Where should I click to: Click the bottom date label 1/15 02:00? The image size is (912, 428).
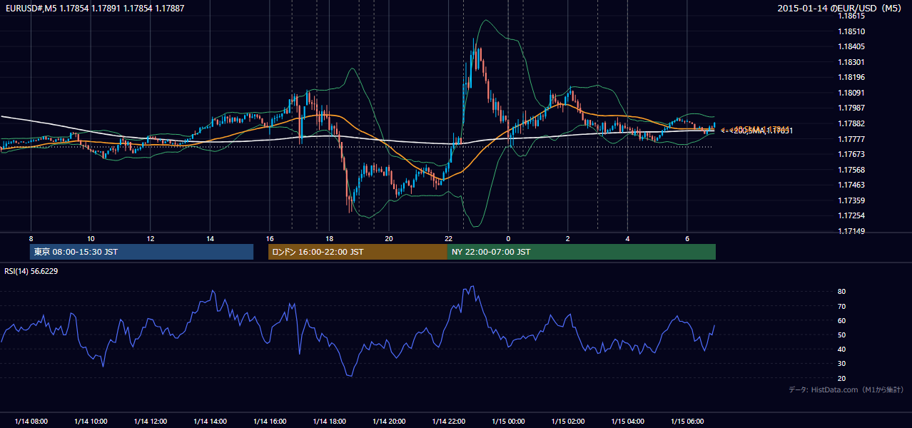click(x=568, y=422)
